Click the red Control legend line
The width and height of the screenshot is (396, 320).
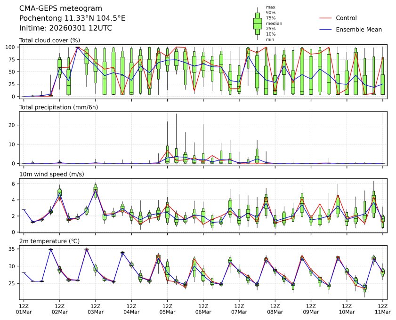[326, 18]
